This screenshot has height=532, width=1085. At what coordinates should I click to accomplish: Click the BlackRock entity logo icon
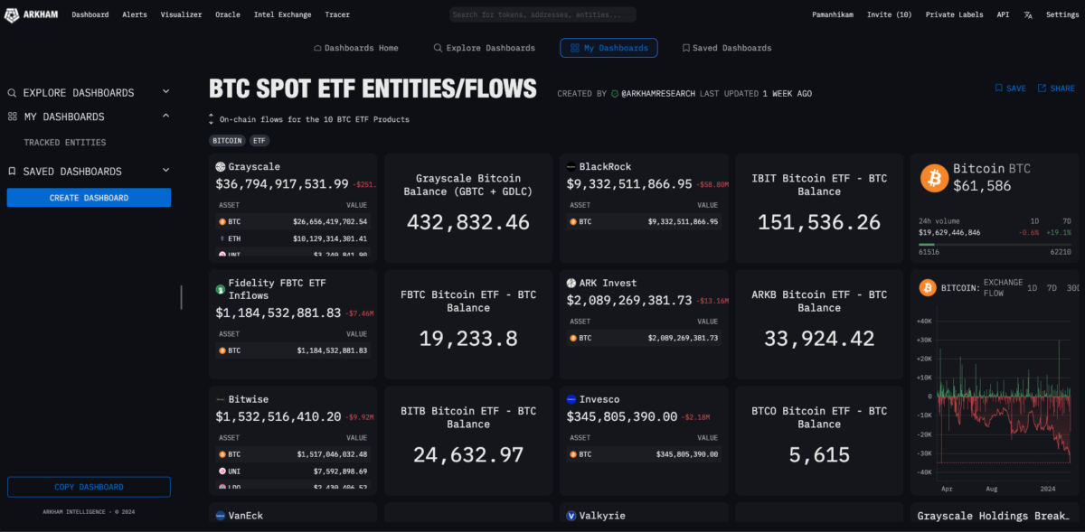571,167
